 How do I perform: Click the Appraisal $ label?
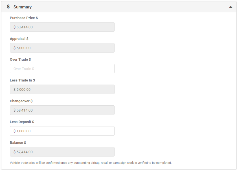pyautogui.click(x=19, y=39)
